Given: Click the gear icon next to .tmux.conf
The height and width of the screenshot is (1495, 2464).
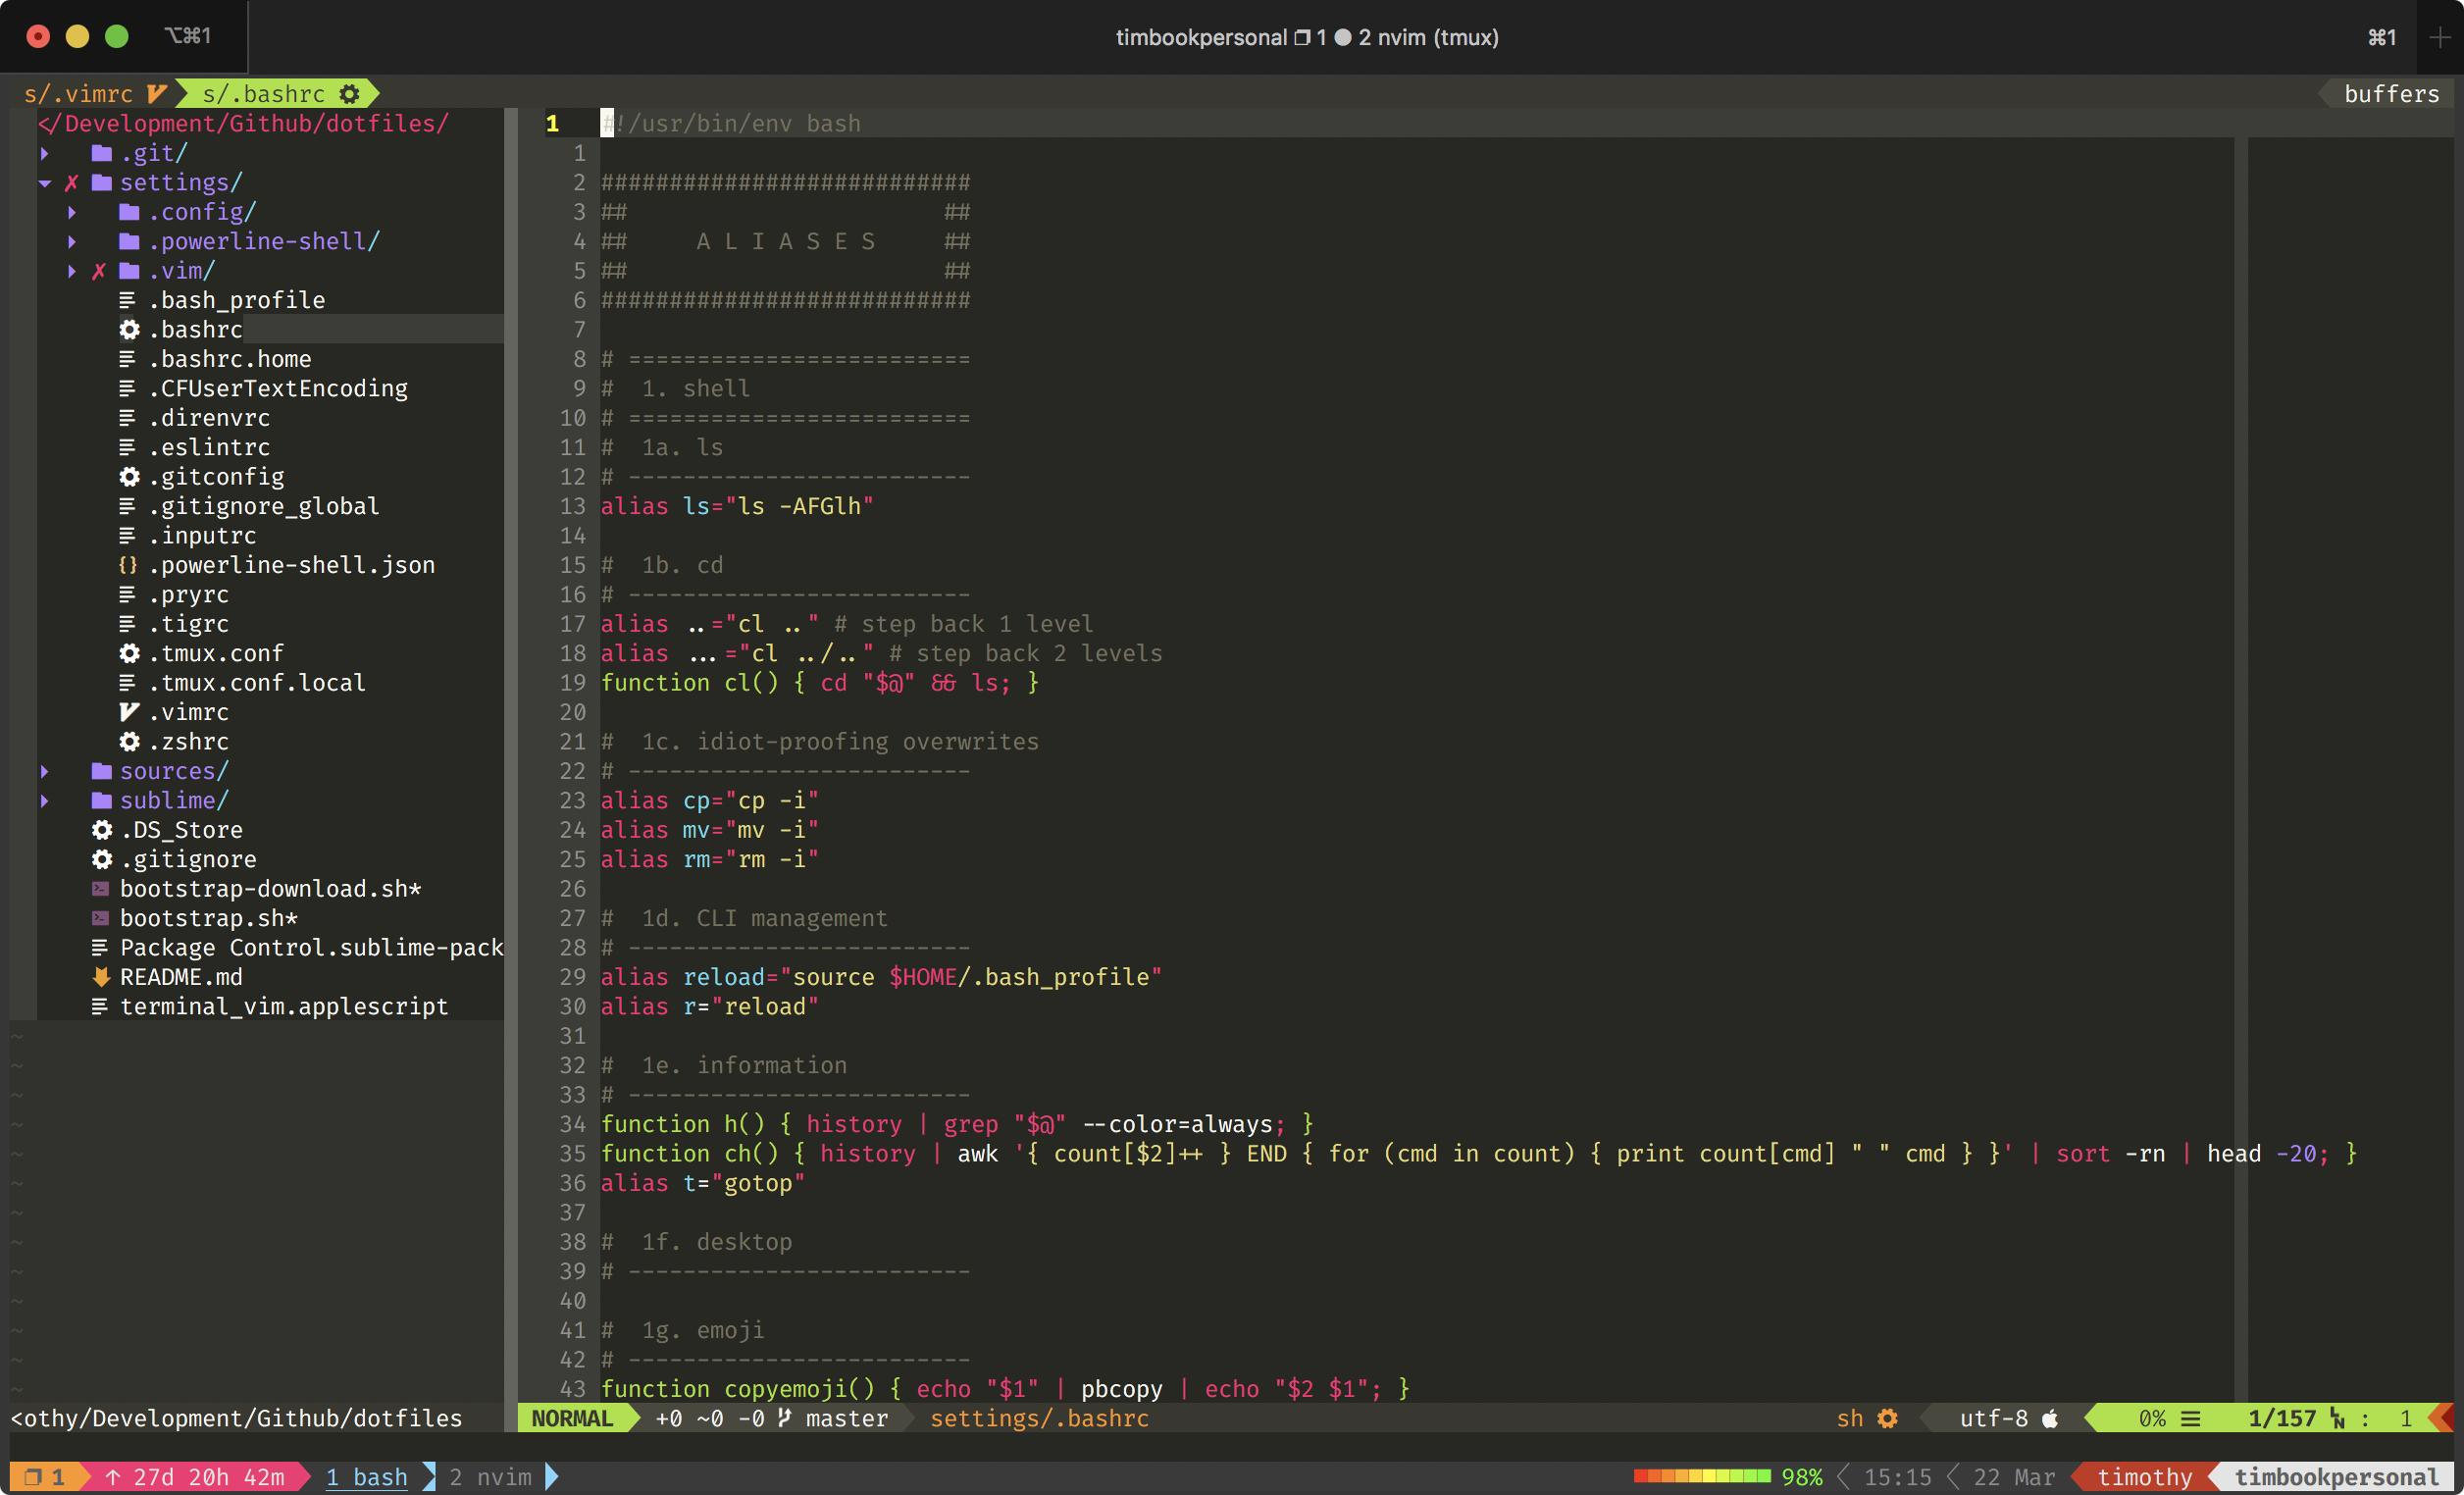Looking at the screenshot, I should tap(129, 653).
